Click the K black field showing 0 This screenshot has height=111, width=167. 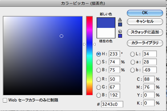click(x=149, y=103)
